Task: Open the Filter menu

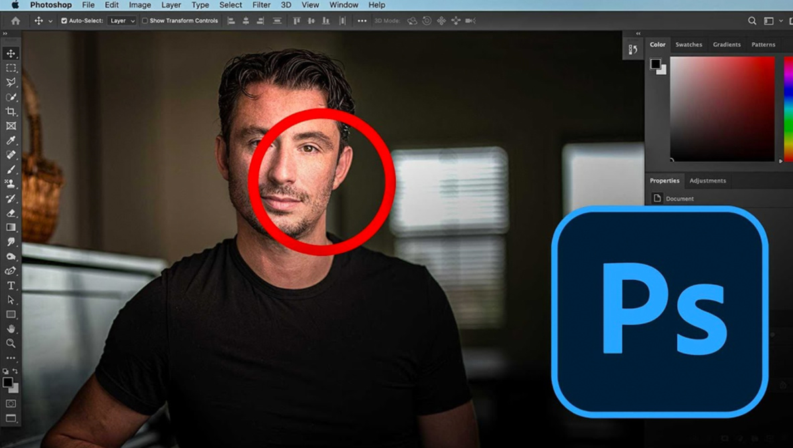Action: (x=261, y=5)
